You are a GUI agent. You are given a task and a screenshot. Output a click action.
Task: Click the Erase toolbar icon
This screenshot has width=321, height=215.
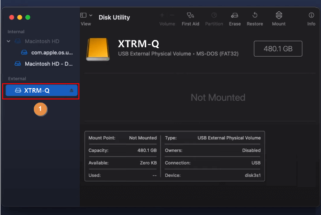[234, 15]
